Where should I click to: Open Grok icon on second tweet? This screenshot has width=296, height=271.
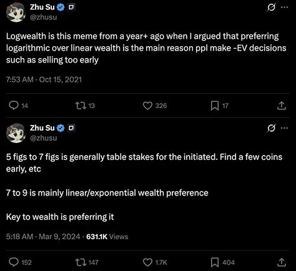[271, 128]
